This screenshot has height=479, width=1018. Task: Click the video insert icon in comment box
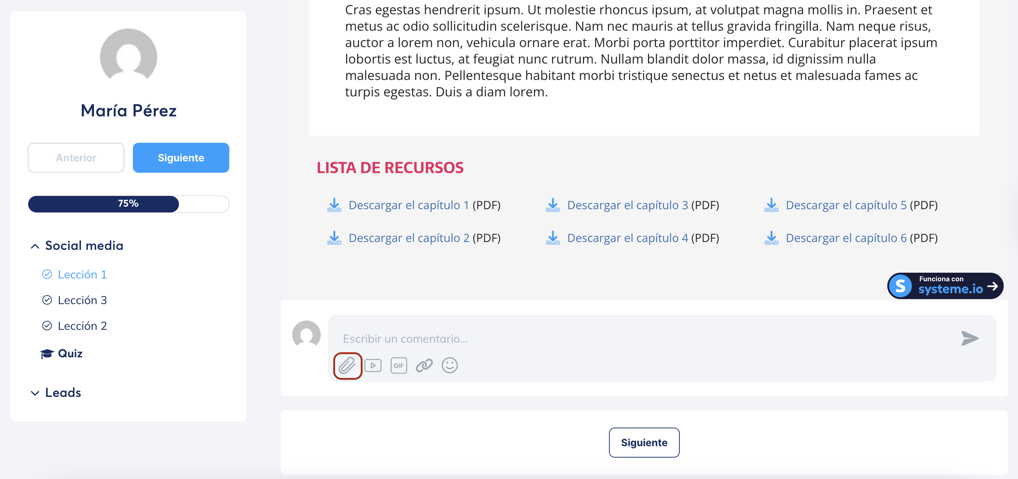click(373, 365)
